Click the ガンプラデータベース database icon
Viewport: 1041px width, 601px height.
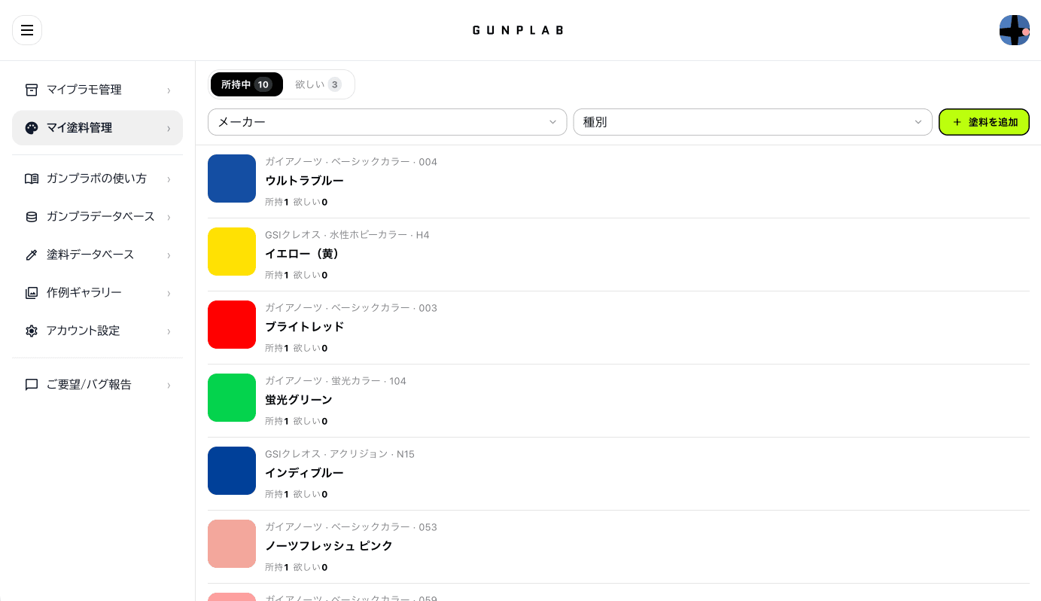(x=32, y=217)
